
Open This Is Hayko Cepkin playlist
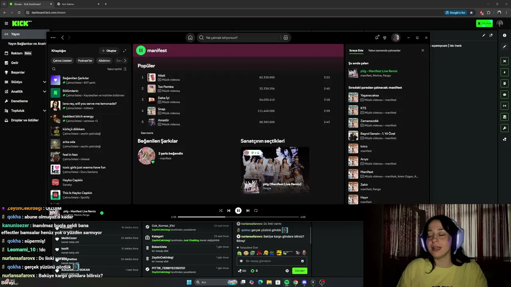89,195
